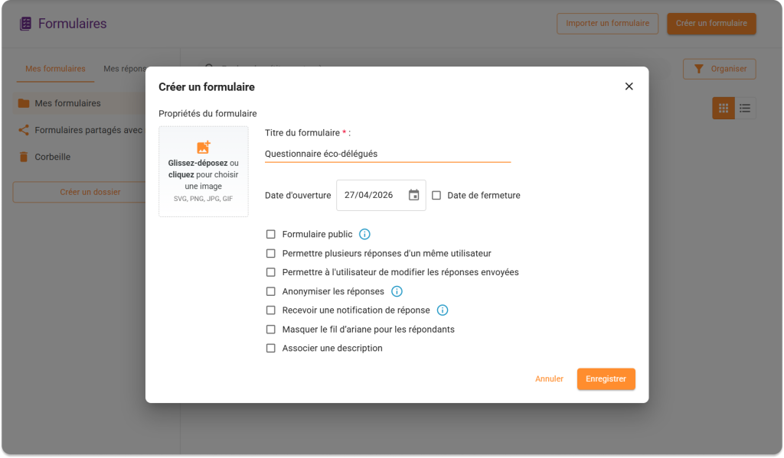Click the info icon next to Formulaire public
The image size is (784, 458).
coord(364,234)
